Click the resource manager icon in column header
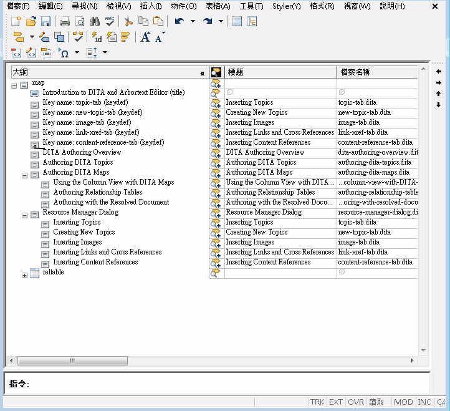 coord(216,72)
